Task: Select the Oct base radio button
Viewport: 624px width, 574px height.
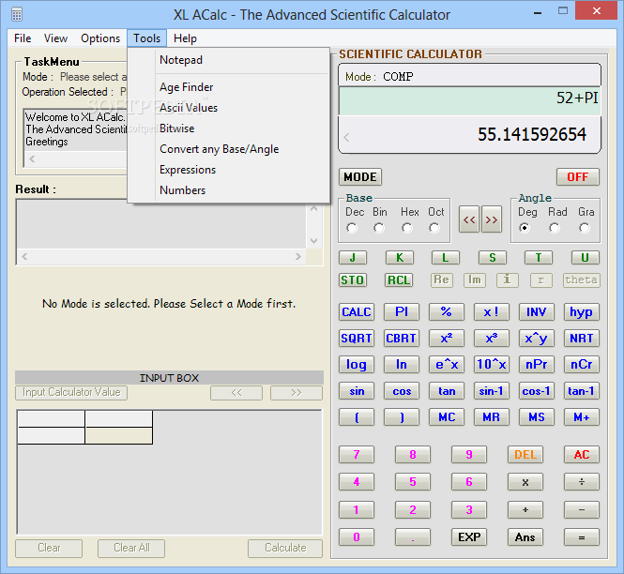Action: tap(434, 228)
